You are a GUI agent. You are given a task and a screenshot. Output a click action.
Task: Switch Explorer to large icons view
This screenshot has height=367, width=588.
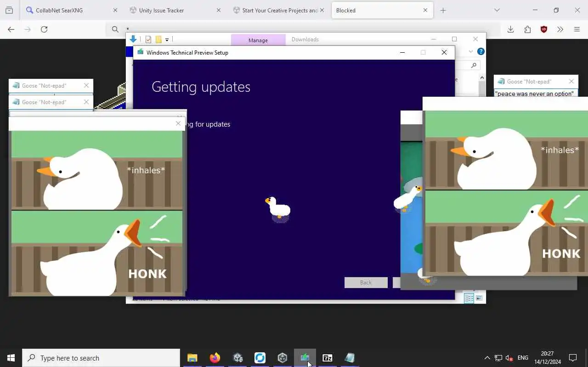(479, 298)
